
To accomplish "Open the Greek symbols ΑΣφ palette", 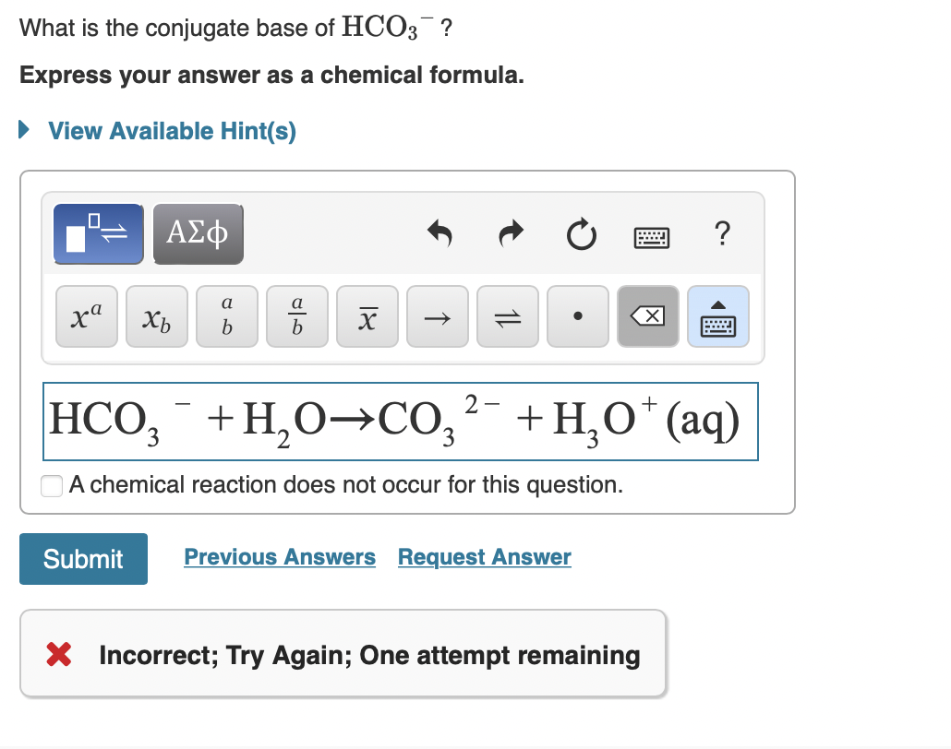I will [198, 233].
